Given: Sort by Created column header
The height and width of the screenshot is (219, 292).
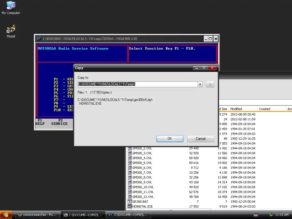Looking at the screenshot, I should pos(271,109).
